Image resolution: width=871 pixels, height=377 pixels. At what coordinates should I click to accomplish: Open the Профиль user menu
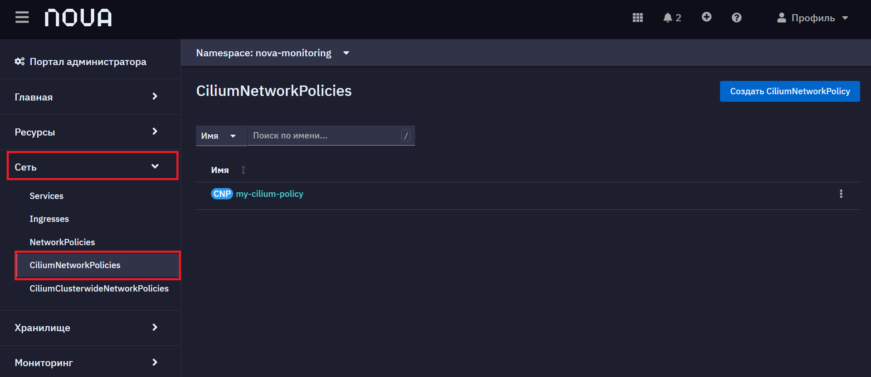(813, 18)
